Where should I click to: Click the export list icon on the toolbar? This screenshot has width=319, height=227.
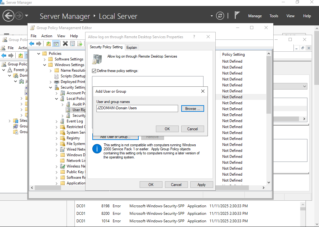pos(80,43)
